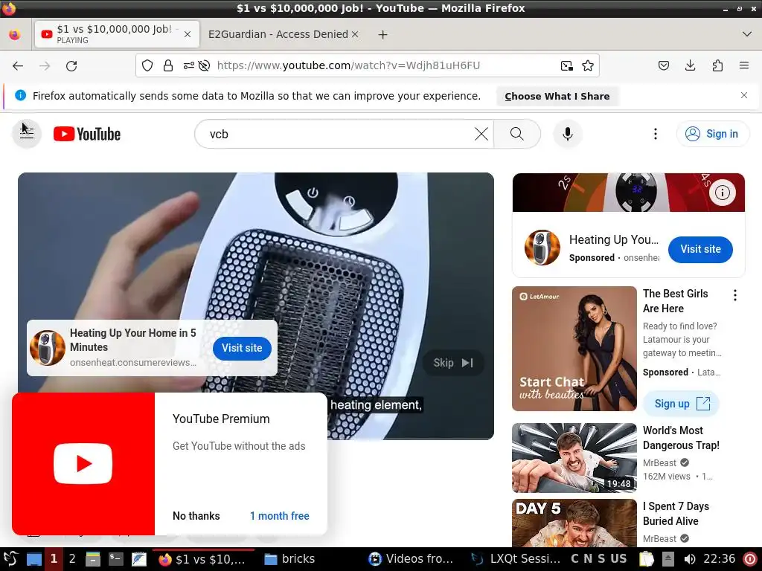Open Save to Pocket icon

663,65
